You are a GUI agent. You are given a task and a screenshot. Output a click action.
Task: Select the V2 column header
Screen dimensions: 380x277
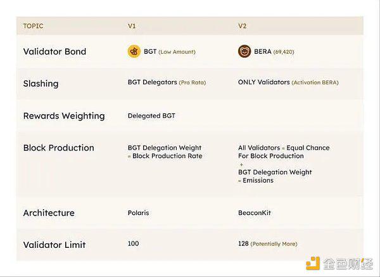[242, 26]
